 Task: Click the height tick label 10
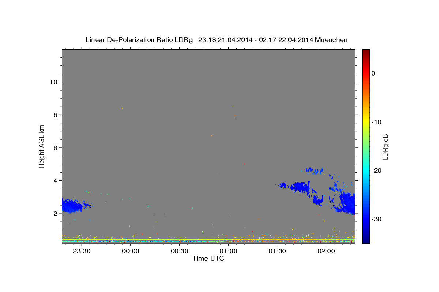[x=53, y=82]
